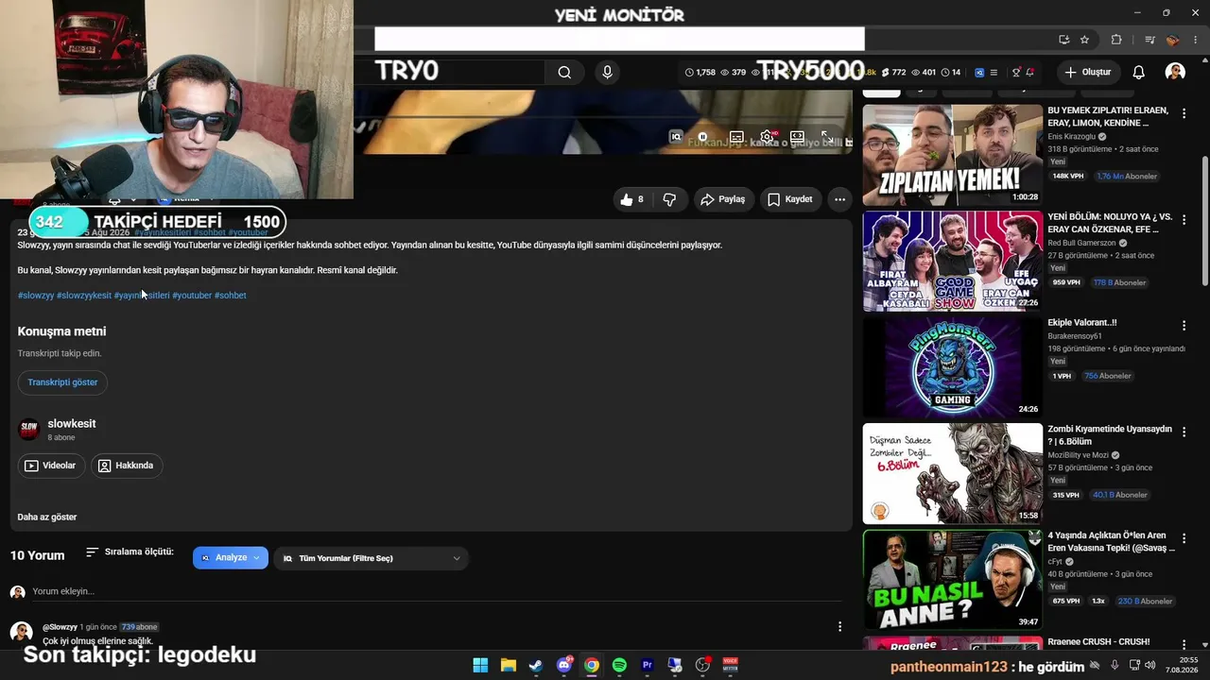Open Steam from the taskbar
Screen dimensions: 1210x680
point(536,665)
